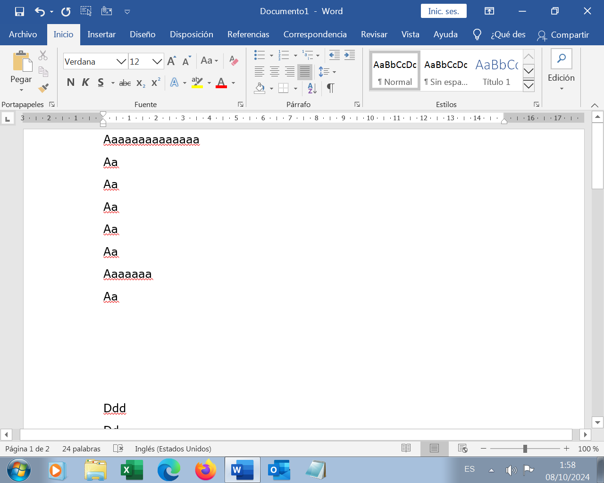Viewport: 604px width, 483px height.
Task: Toggle subscript formatting
Action: tap(140, 82)
